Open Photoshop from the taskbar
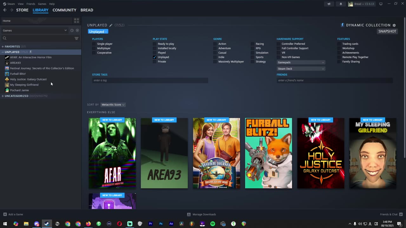 161,224
